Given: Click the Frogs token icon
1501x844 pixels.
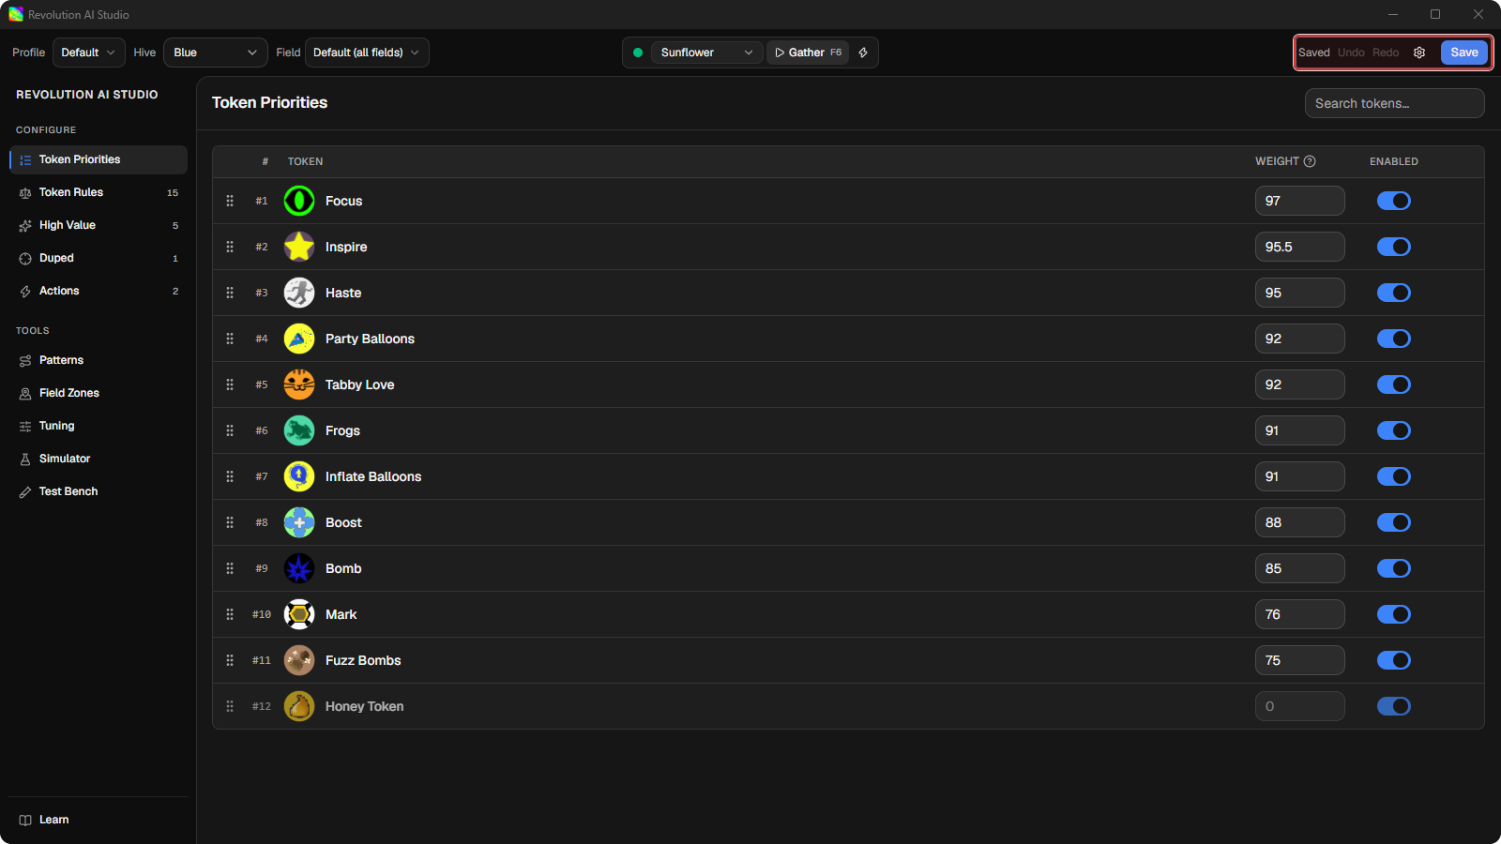Looking at the screenshot, I should (299, 430).
